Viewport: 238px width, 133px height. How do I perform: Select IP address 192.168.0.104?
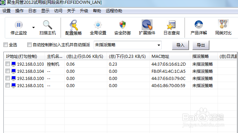(x=30, y=71)
